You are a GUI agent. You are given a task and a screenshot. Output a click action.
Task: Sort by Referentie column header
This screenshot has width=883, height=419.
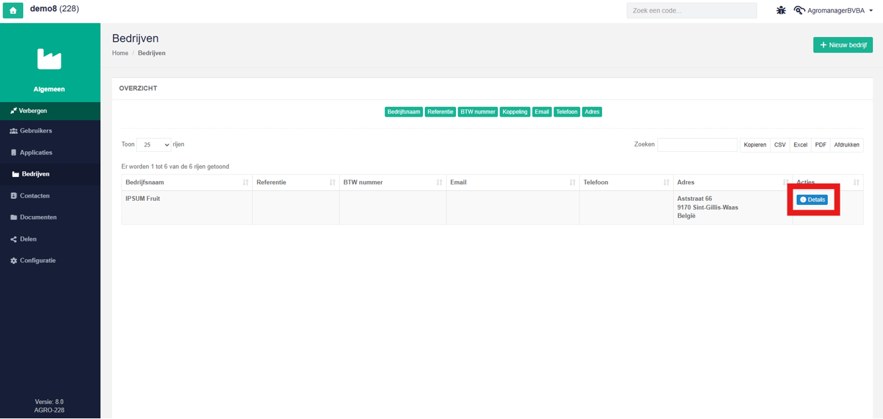click(295, 182)
